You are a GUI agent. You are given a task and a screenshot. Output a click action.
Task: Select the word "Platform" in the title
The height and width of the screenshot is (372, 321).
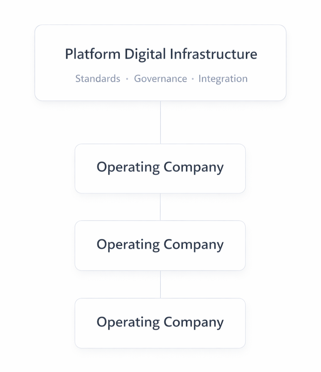coord(92,54)
